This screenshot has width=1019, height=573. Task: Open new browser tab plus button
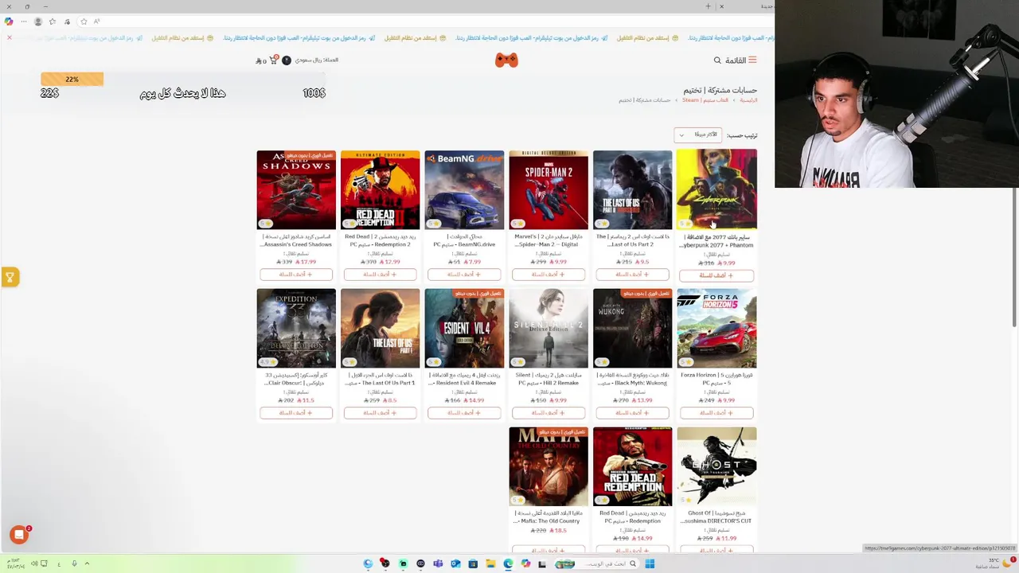pos(708,6)
